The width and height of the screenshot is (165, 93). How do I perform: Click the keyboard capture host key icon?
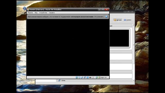99,77
